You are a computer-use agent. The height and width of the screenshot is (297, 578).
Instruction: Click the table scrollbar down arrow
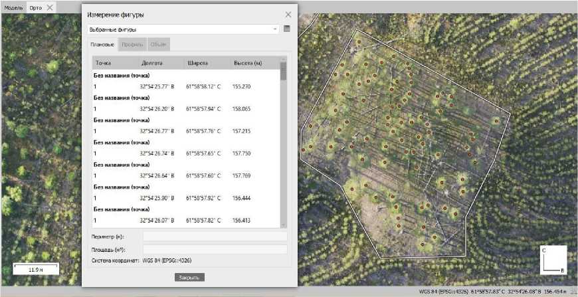coord(284,225)
